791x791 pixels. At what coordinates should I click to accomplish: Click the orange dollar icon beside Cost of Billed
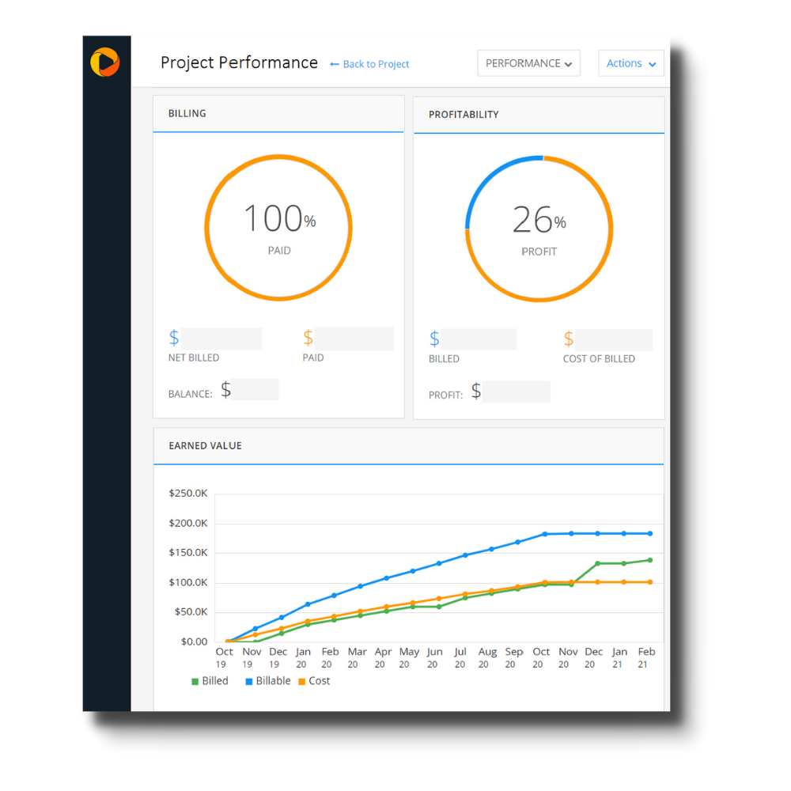569,339
